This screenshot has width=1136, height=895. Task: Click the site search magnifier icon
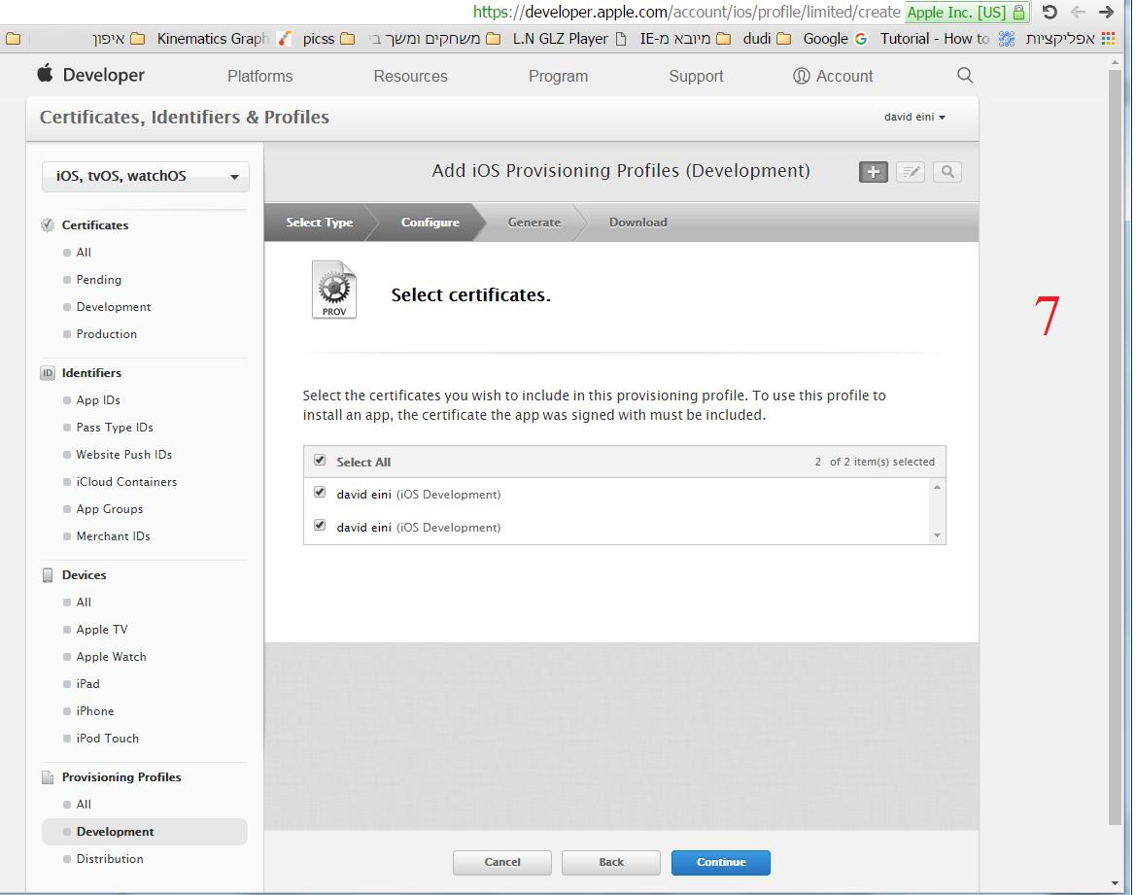pos(964,76)
